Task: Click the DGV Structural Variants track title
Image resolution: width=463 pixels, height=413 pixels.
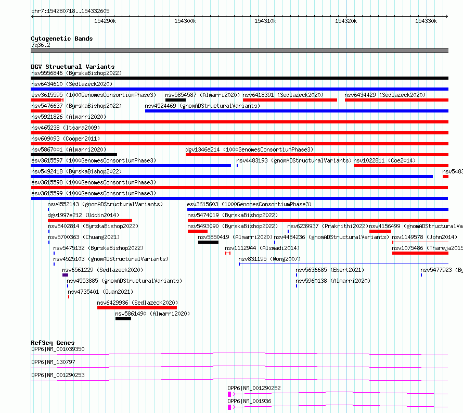Action: pyautogui.click(x=73, y=67)
